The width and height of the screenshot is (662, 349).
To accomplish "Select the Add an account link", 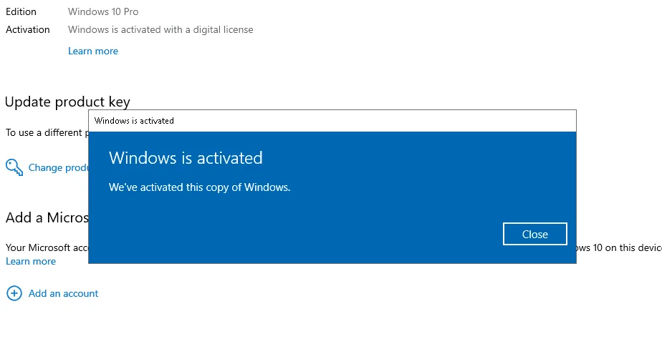I will (x=63, y=293).
